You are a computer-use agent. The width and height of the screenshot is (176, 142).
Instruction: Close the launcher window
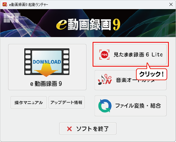pos(171,4)
